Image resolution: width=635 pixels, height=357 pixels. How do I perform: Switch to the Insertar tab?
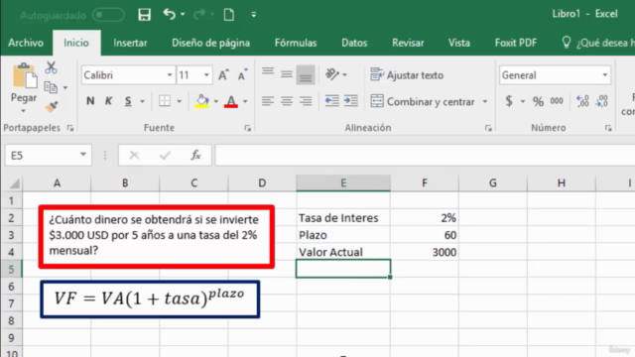pyautogui.click(x=130, y=43)
